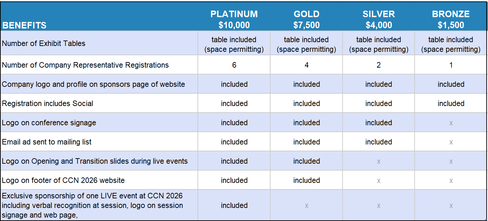Select Silver's 2 representative registrations cell
Image resolution: width=488 pixels, height=221 pixels.
[378, 65]
